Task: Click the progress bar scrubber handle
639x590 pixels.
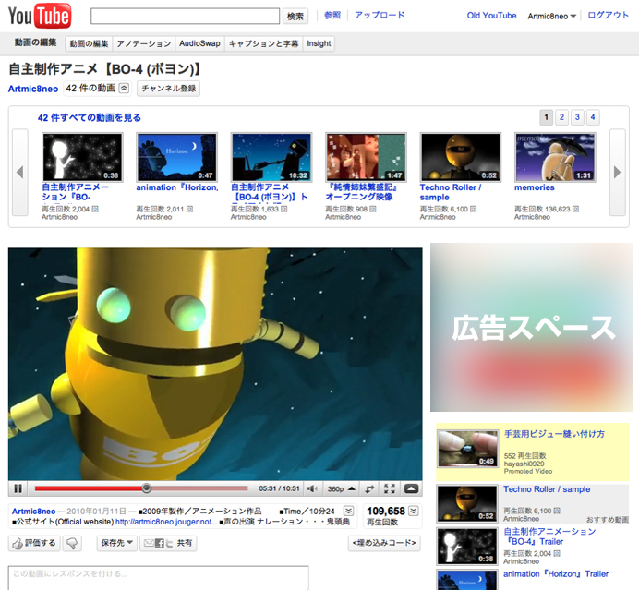Action: pos(146,488)
